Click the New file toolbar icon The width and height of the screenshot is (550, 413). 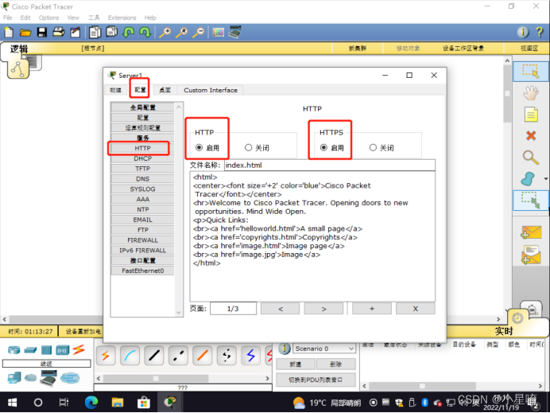click(9, 33)
